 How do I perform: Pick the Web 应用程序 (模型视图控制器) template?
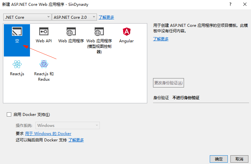(99, 32)
